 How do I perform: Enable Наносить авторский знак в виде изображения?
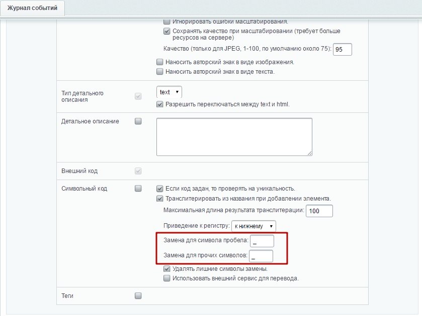click(160, 62)
